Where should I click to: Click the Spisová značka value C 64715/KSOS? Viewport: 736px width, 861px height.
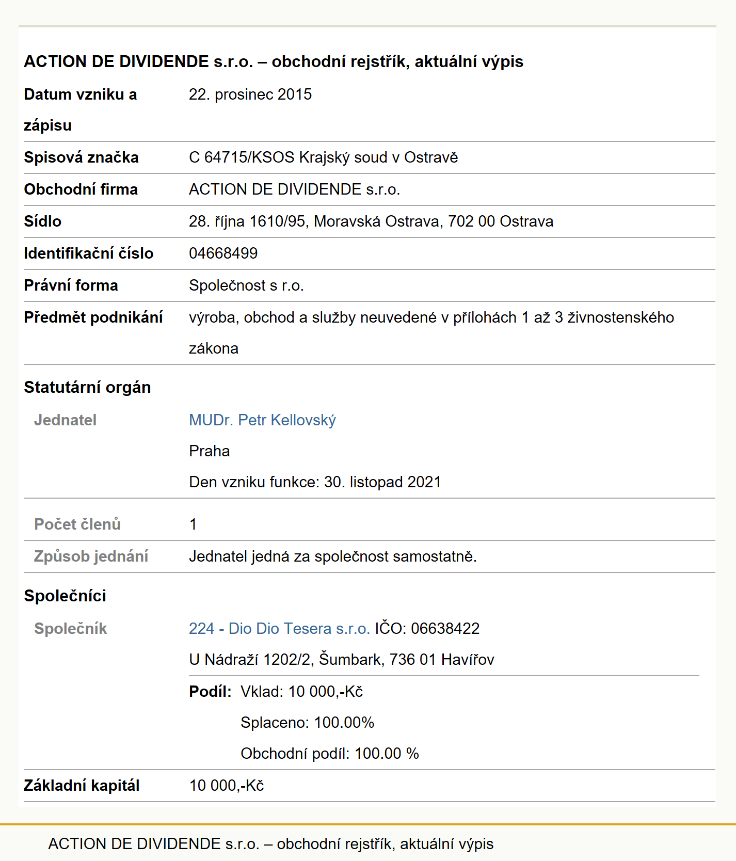(x=323, y=157)
